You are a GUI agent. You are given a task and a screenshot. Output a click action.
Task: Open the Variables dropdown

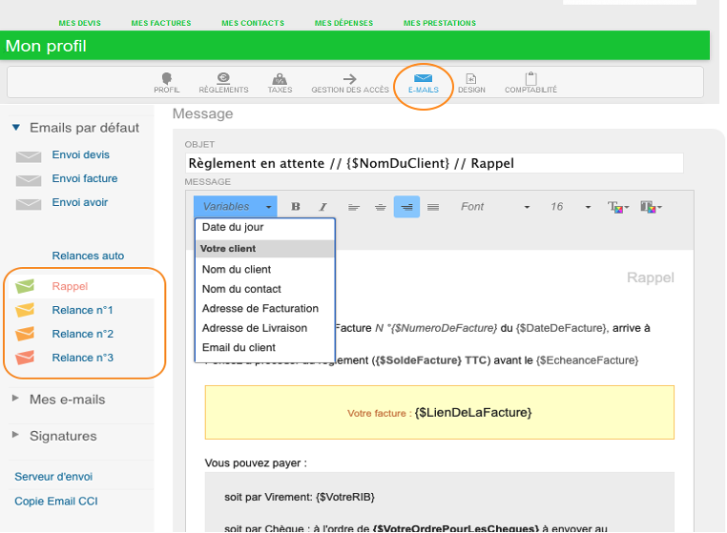[236, 207]
